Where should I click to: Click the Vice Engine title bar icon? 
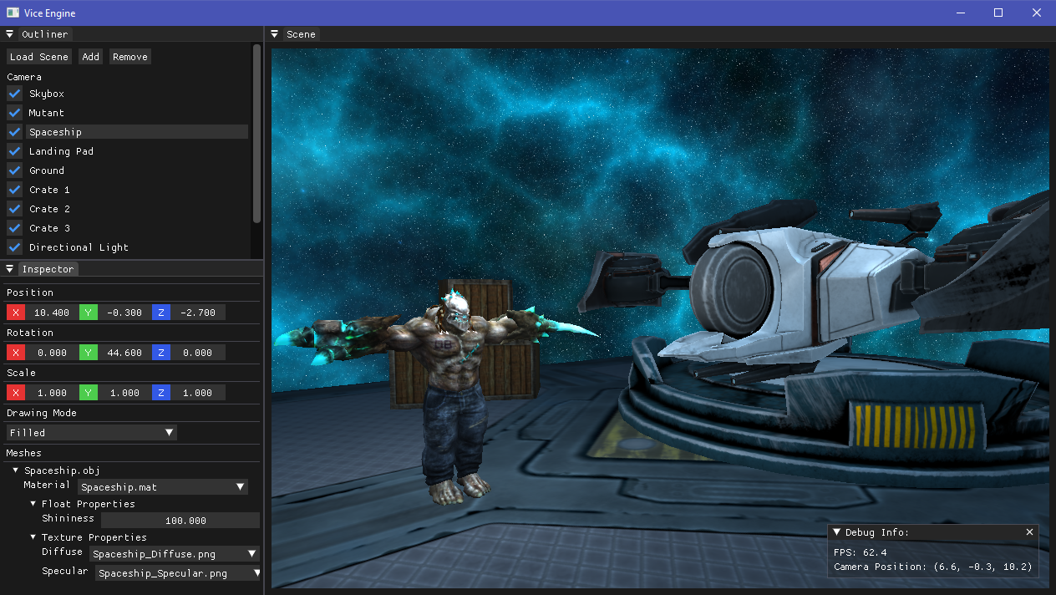pyautogui.click(x=13, y=13)
